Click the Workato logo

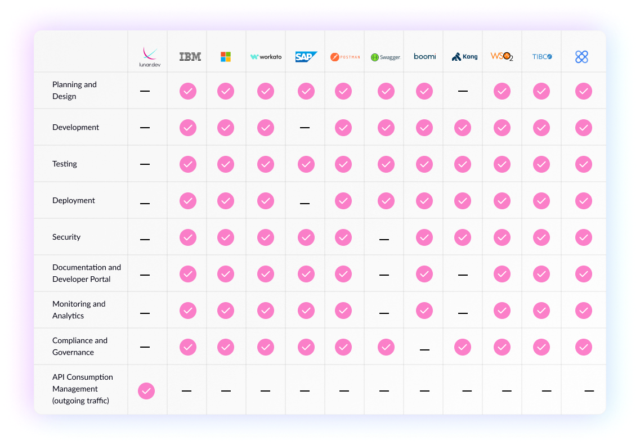pyautogui.click(x=266, y=57)
